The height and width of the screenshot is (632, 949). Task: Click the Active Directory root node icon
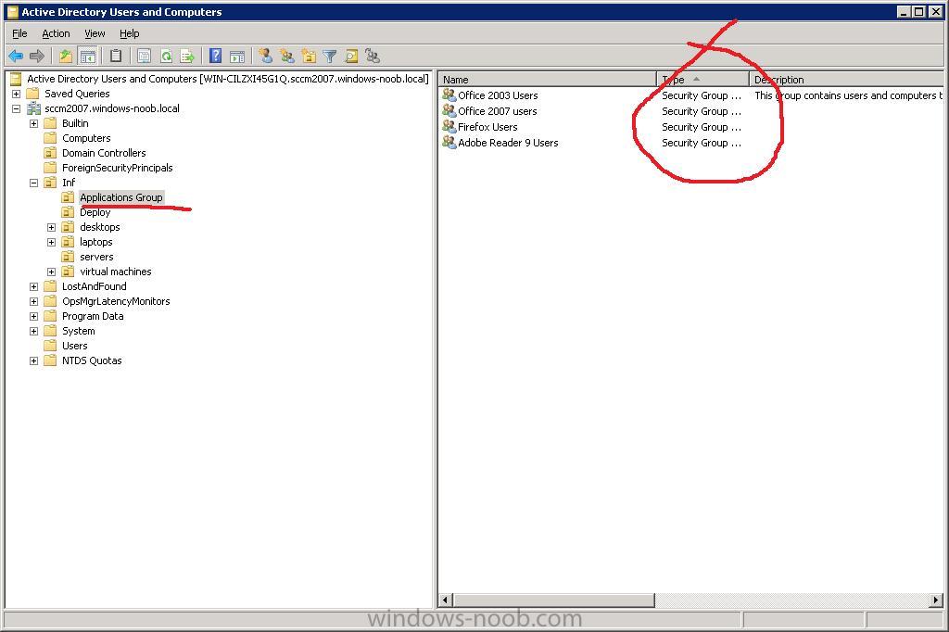tap(16, 79)
